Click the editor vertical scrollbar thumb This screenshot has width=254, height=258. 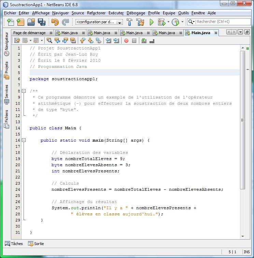pyautogui.click(x=243, y=120)
